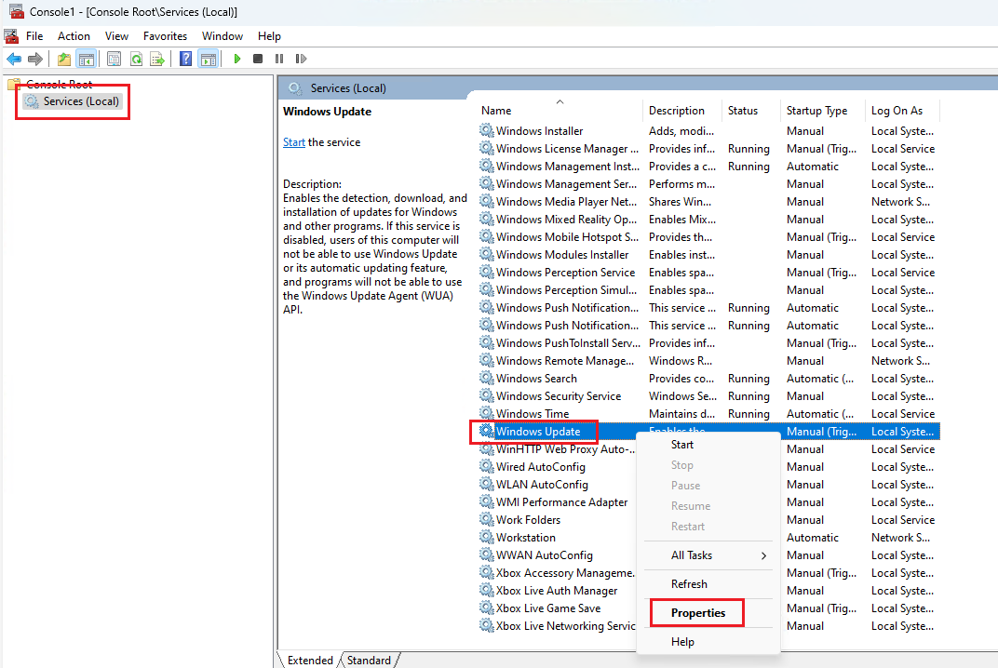
Task: Open the Window menu
Action: coord(223,36)
